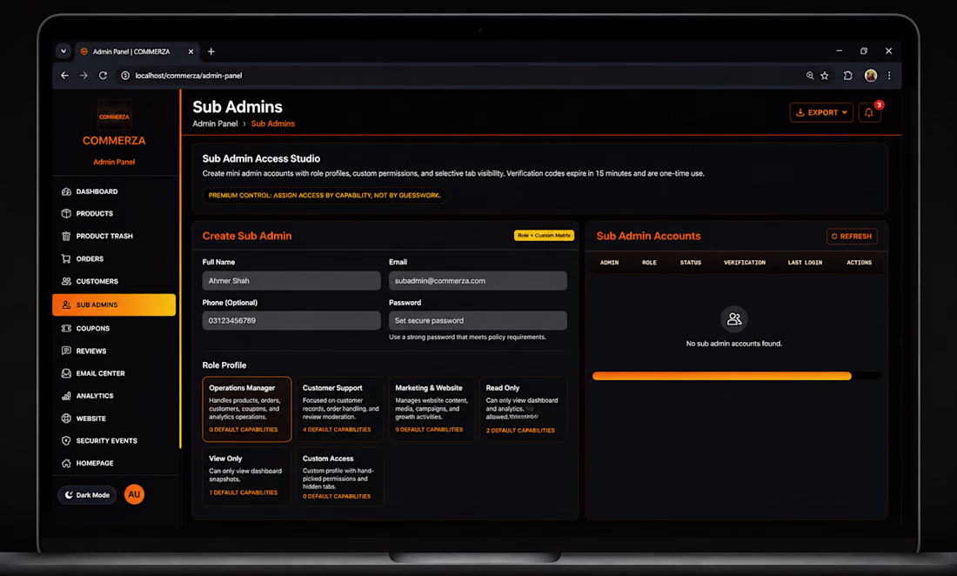Click the ADMIN column header
The image size is (957, 576).
pyautogui.click(x=609, y=263)
